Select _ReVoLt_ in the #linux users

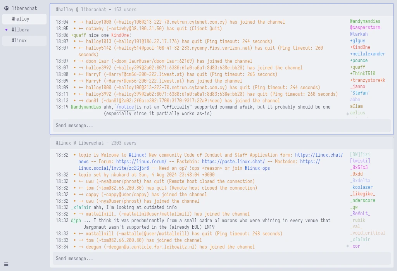point(360,214)
